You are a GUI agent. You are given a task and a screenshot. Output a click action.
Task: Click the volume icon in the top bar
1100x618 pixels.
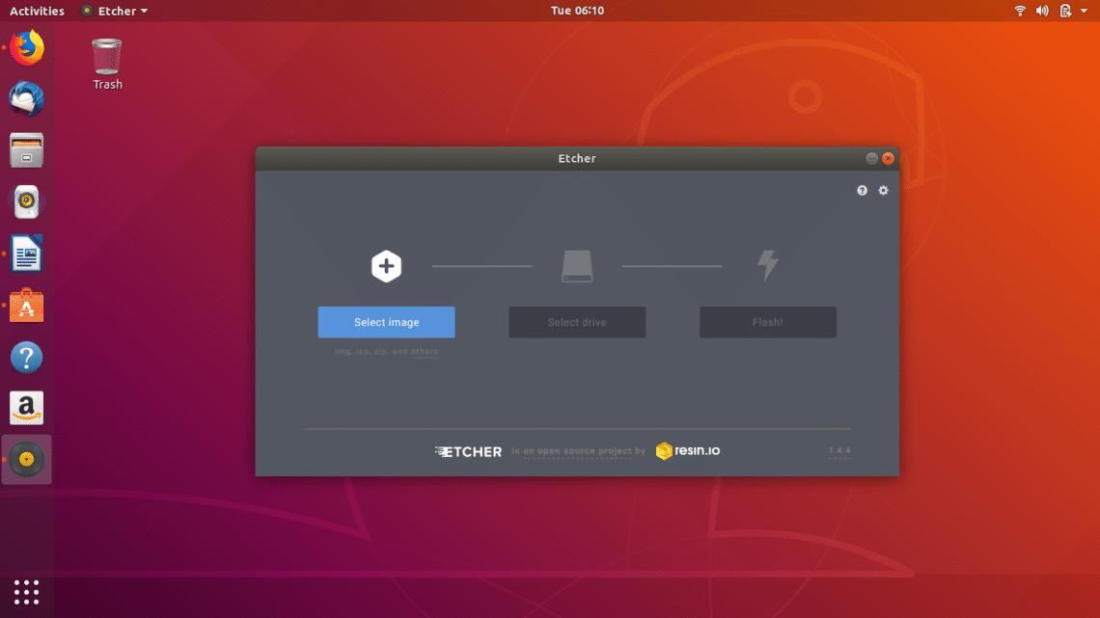pos(1042,11)
